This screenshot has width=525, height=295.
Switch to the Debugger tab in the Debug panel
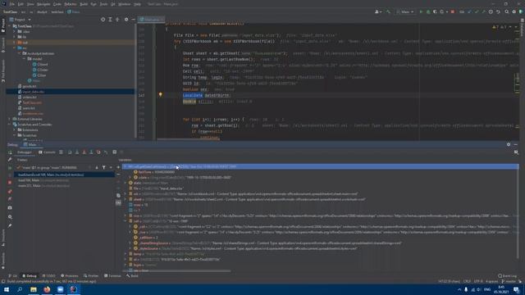[24, 152]
